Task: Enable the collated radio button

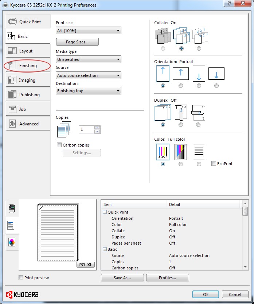Action: pyautogui.click(x=181, y=48)
